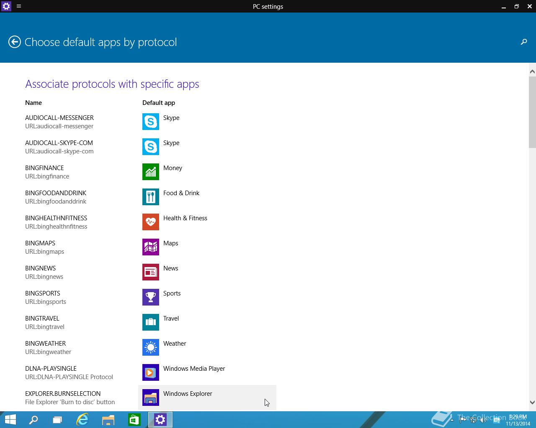
Task: Select the BINGTRAVEL protocol name
Action: click(42, 318)
